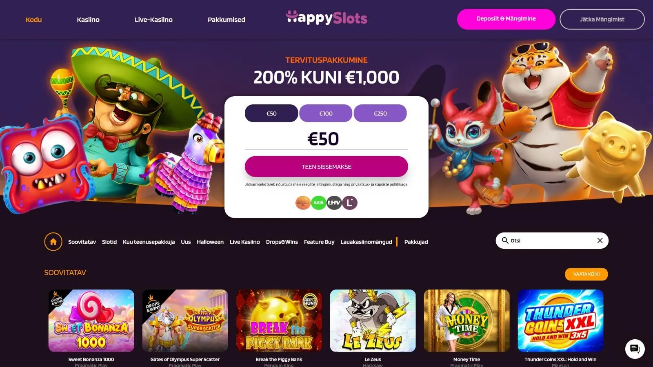Open the Le Zeus game thumbnail
The height and width of the screenshot is (367, 653).
(x=373, y=321)
